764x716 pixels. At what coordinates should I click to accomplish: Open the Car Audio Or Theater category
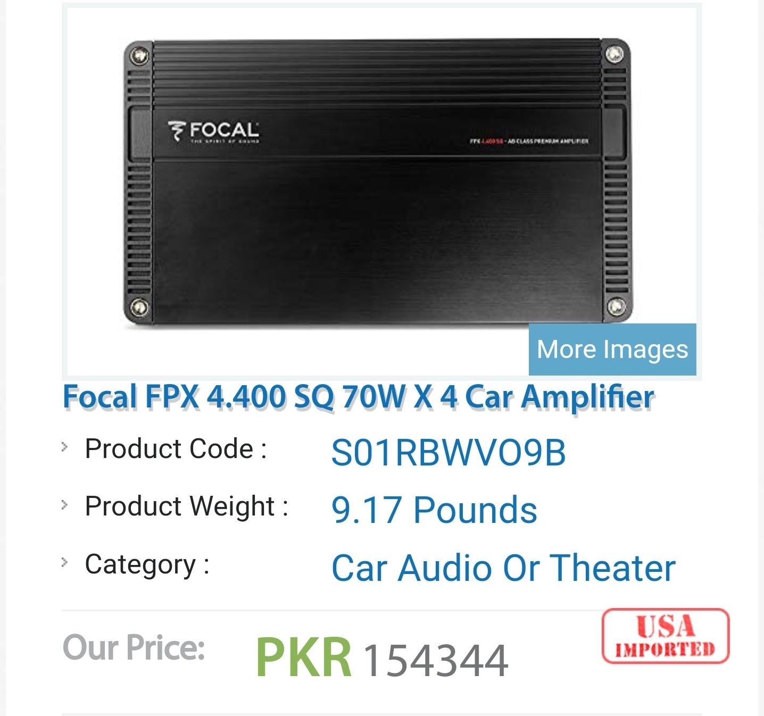(x=503, y=568)
